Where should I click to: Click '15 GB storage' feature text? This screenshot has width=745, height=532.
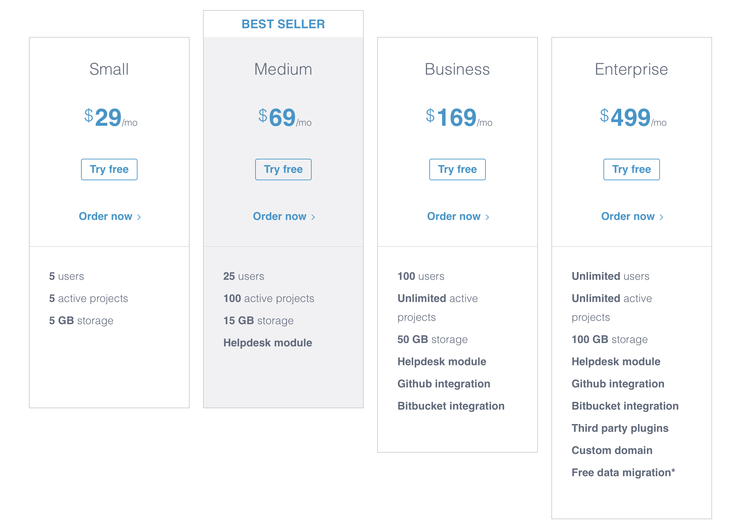click(x=258, y=321)
